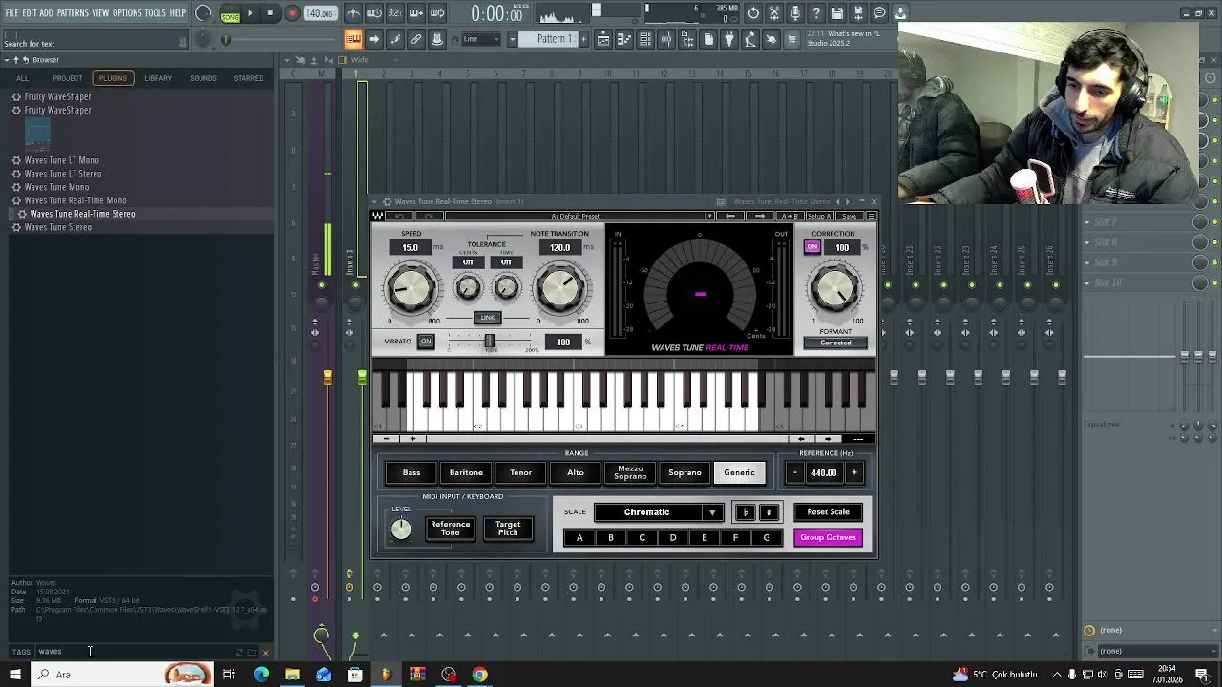
Task: Toggle the sharp accidental button
Action: click(769, 512)
